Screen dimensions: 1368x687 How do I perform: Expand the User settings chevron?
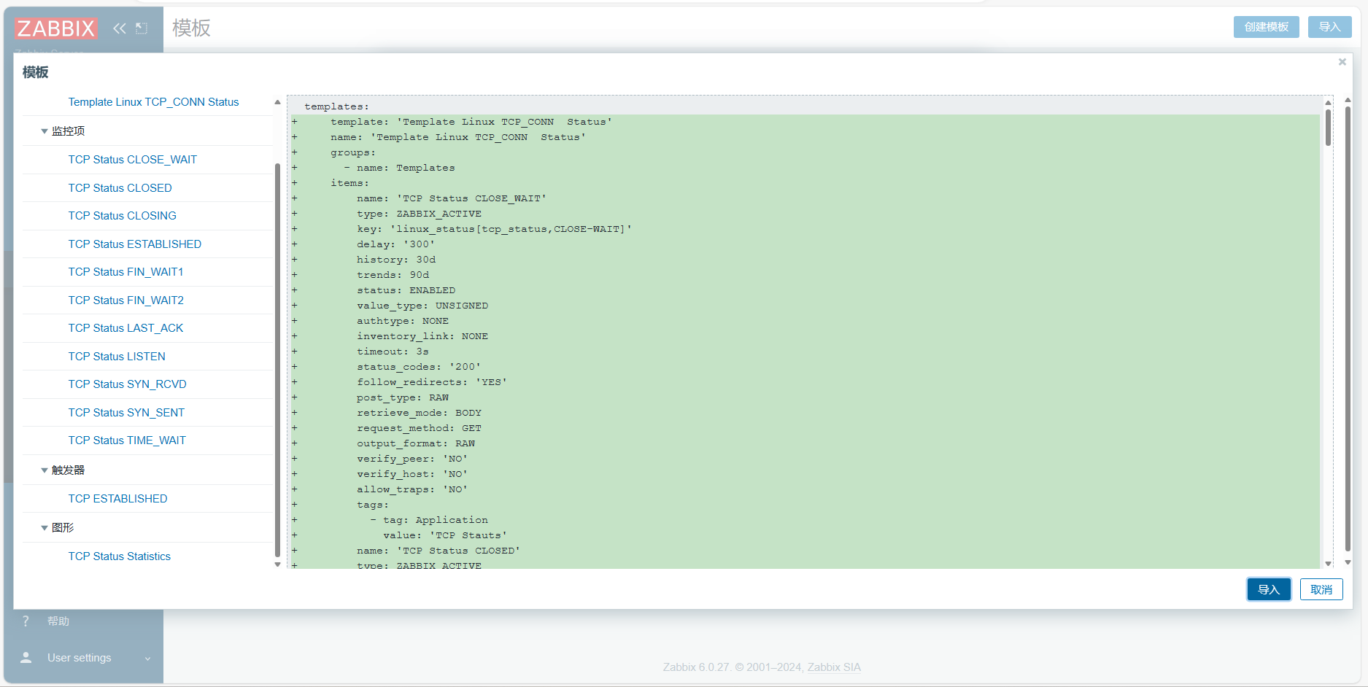(x=147, y=659)
